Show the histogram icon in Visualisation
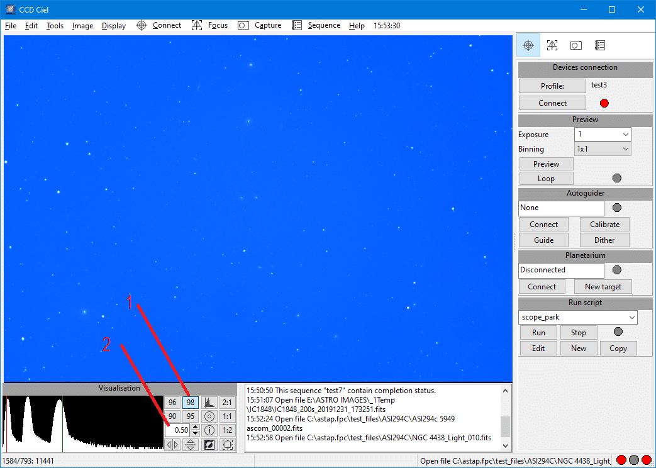This screenshot has width=656, height=468. (x=209, y=403)
